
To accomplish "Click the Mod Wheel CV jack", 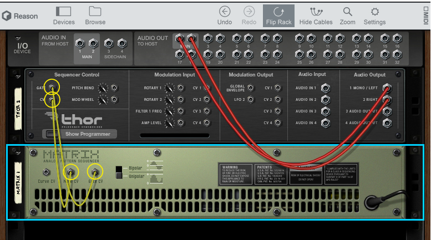I will 114,99.
